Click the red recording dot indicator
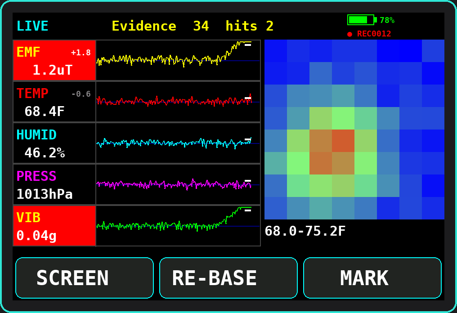The height and width of the screenshot is (313, 457). (350, 34)
